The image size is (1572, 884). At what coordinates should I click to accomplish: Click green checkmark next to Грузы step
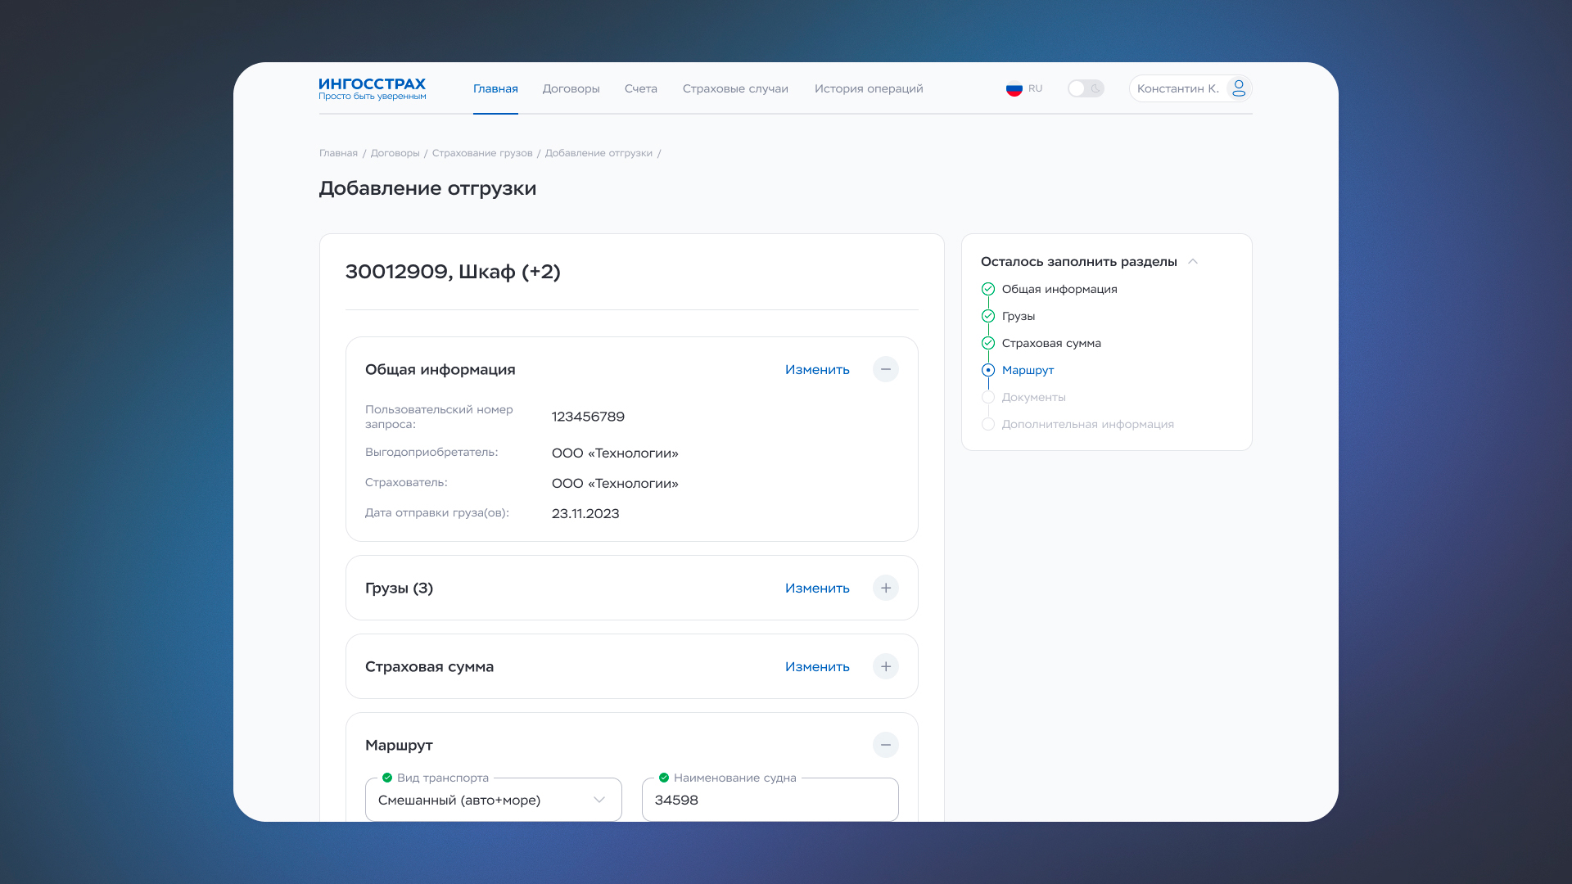pos(988,316)
